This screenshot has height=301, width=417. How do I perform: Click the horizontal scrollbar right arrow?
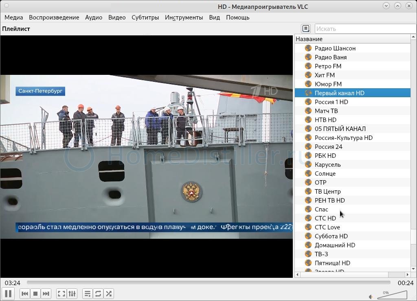tap(408, 275)
